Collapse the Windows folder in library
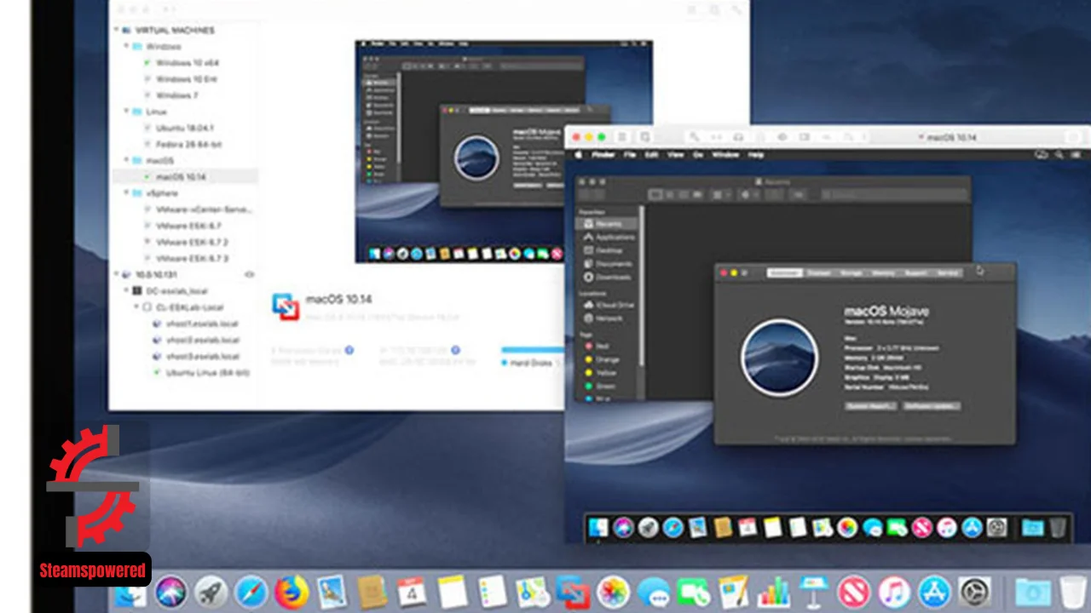The image size is (1091, 613). coord(126,46)
